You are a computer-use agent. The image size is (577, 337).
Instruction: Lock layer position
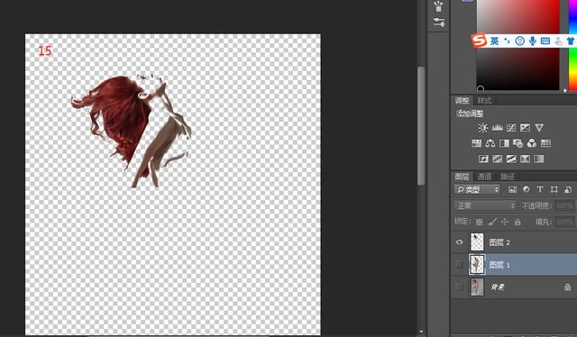click(505, 222)
